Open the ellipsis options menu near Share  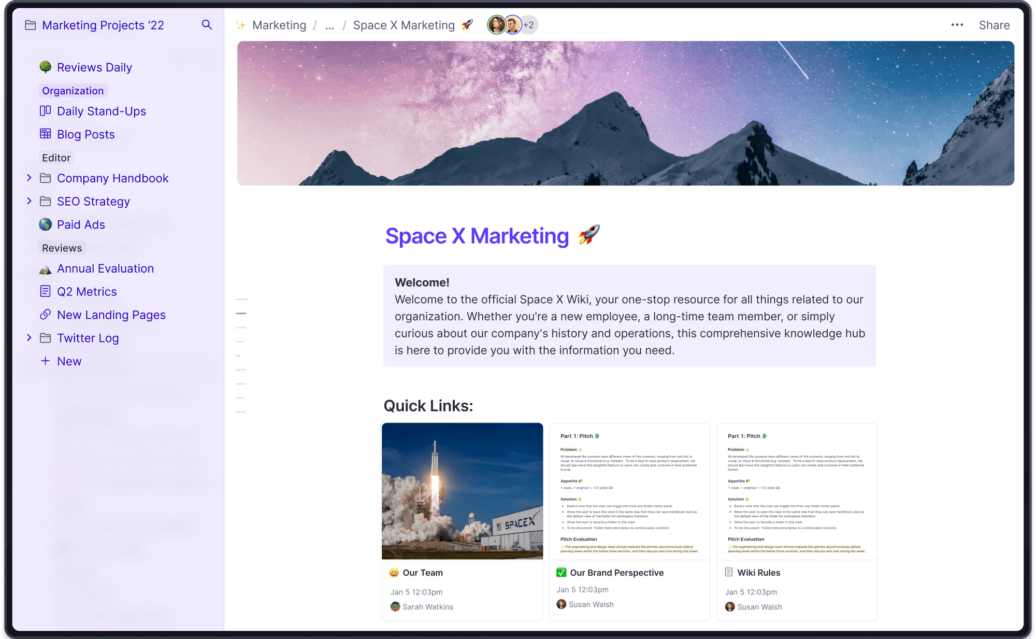pos(956,24)
